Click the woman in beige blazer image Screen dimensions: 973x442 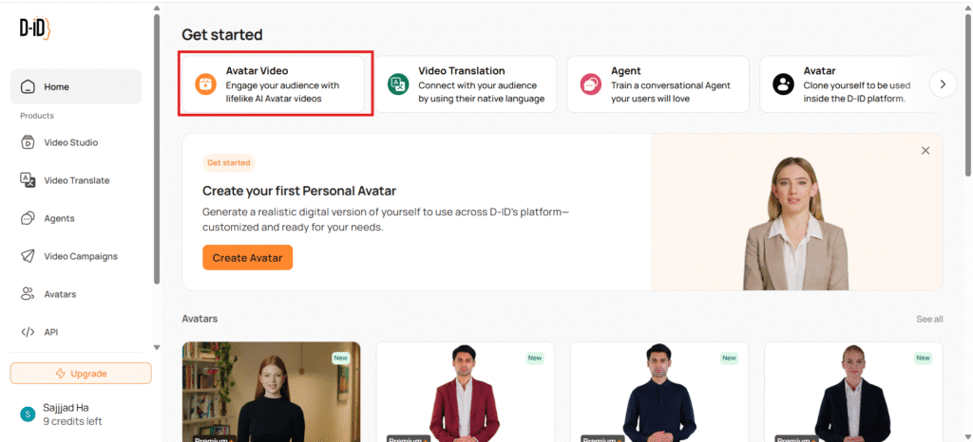[795, 223]
